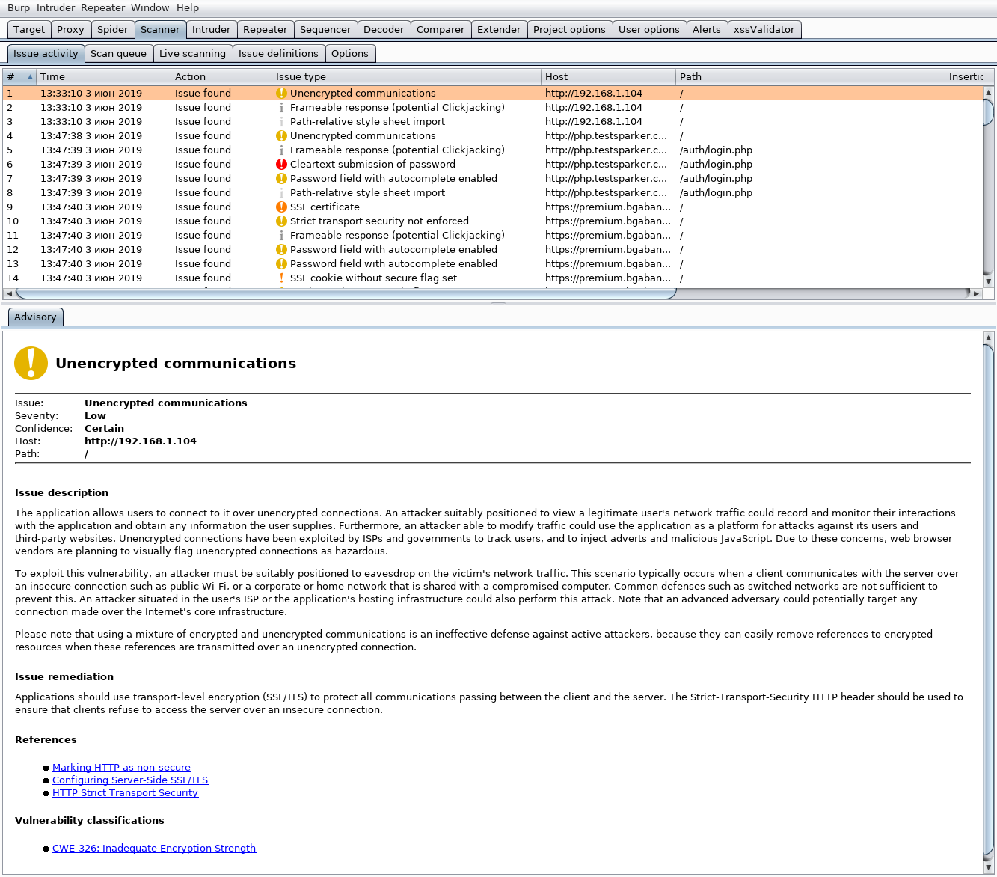Click red icon for Cleartext submission of password
997x877 pixels.
click(281, 165)
